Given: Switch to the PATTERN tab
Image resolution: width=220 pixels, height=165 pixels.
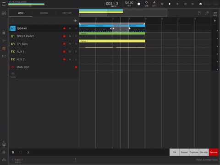Looking at the screenshot, I should [67, 13].
